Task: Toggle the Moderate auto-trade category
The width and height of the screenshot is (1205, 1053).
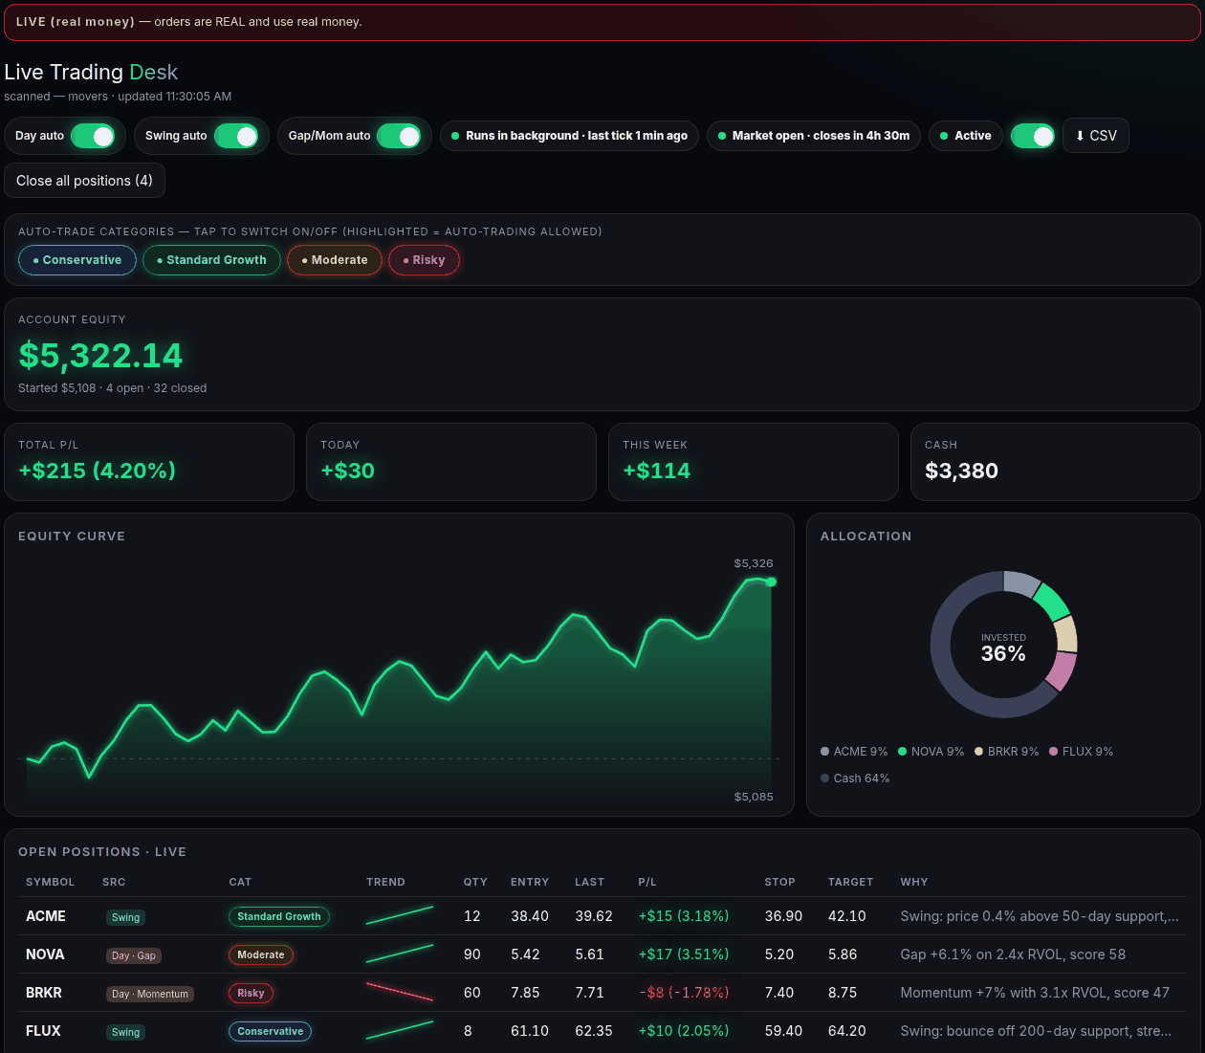Action: point(335,260)
